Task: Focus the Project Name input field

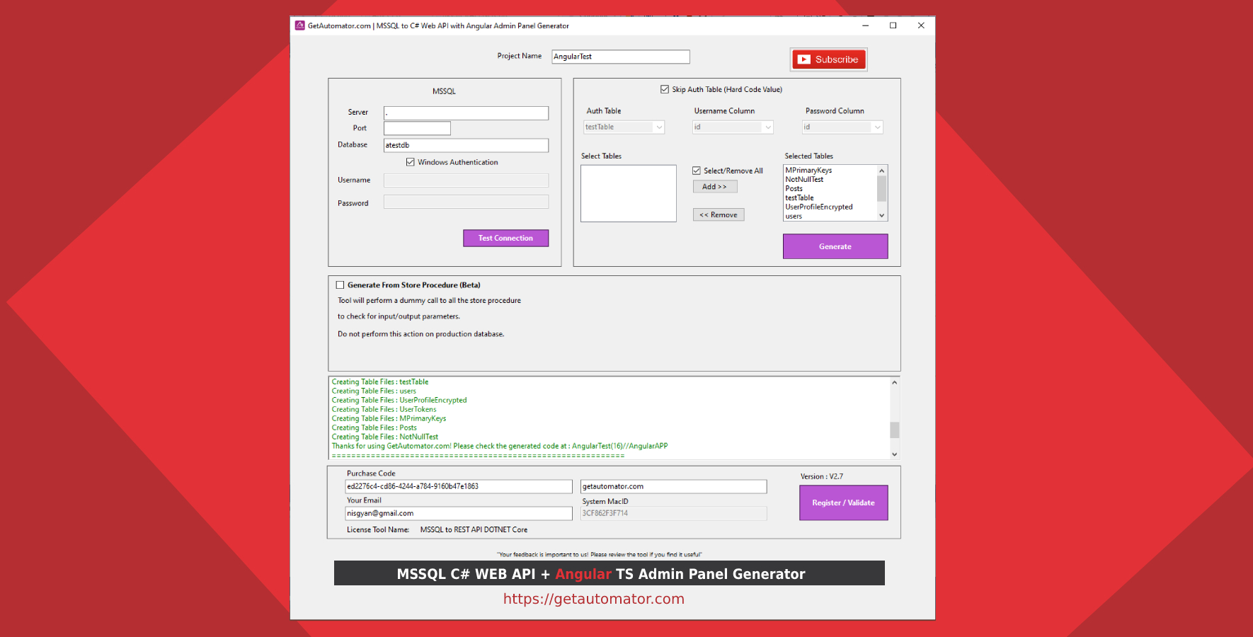Action: (x=621, y=57)
